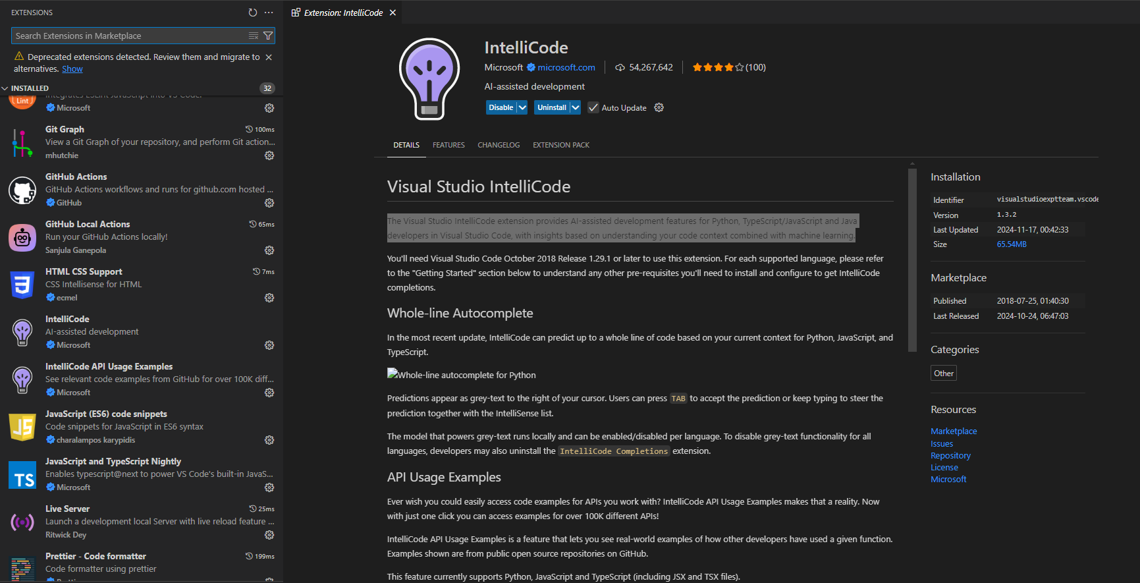Open manage gear for GitHub Actions
Screen dimensions: 1140x583
(269, 203)
